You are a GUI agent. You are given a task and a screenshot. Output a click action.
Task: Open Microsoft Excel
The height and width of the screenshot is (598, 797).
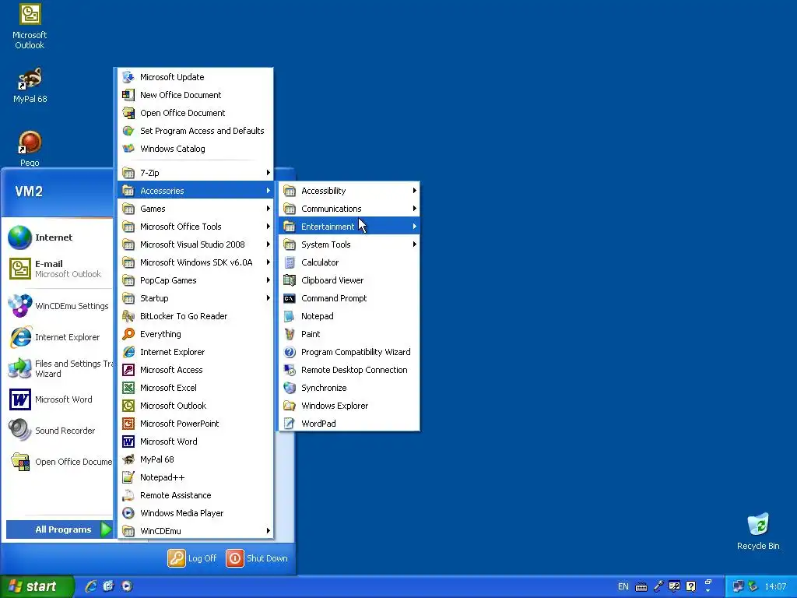195,388
